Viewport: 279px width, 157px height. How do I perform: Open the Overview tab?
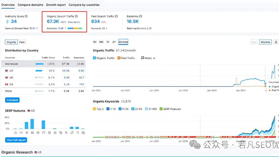click(x=8, y=5)
